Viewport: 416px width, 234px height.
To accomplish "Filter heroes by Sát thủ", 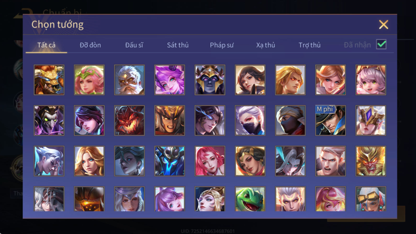I will coord(178,45).
